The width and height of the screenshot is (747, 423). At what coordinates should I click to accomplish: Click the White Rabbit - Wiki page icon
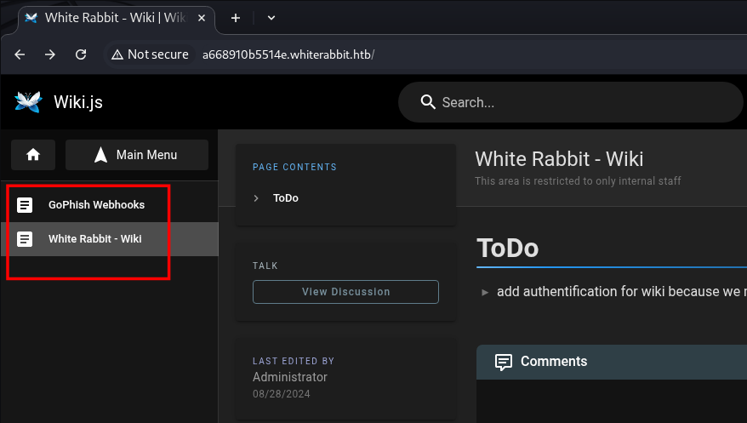click(26, 239)
